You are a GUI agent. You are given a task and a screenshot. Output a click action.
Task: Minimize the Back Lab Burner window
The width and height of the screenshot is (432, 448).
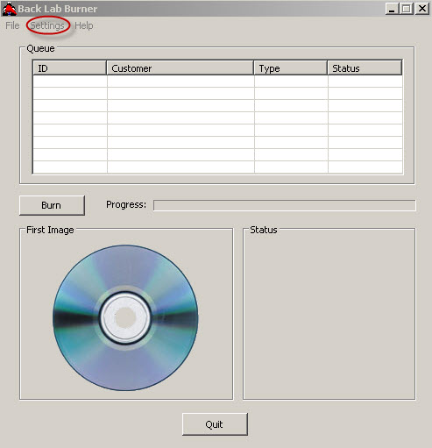(x=392, y=9)
